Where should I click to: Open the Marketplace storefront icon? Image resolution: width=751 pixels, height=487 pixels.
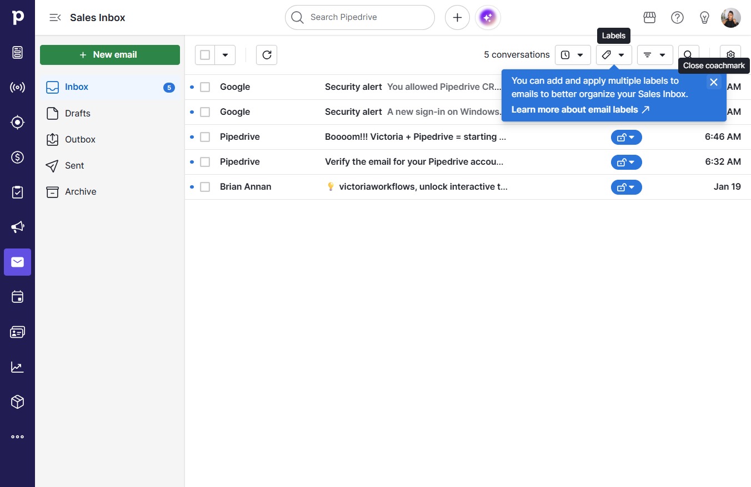[649, 18]
